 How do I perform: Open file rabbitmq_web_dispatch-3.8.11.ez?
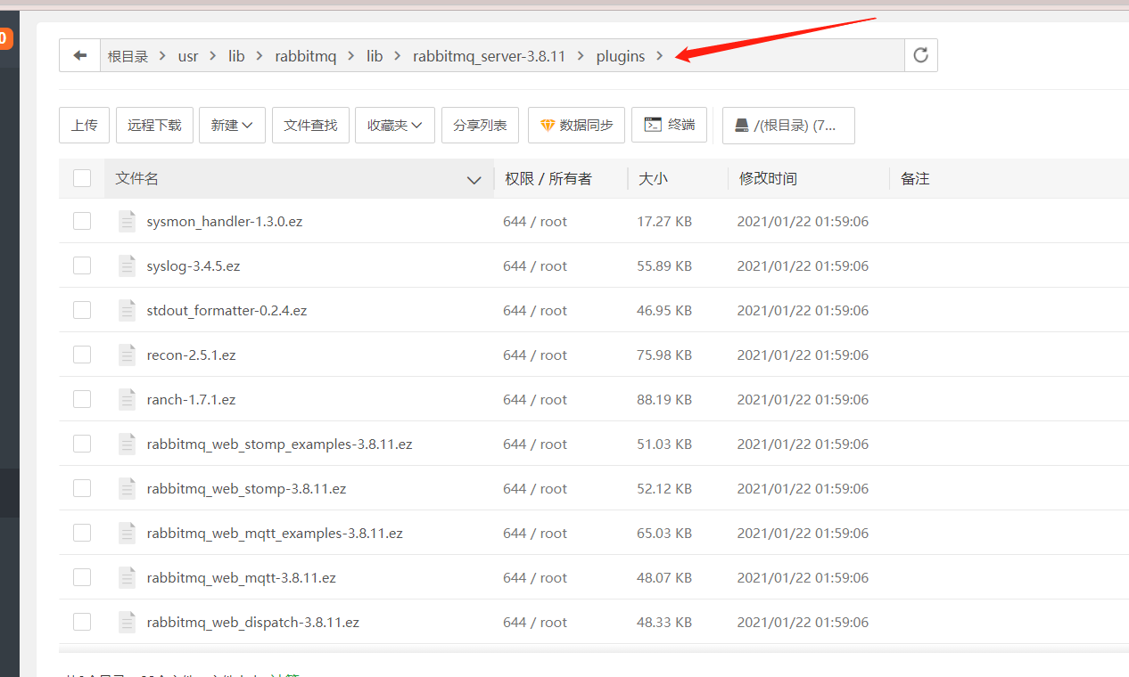click(252, 622)
